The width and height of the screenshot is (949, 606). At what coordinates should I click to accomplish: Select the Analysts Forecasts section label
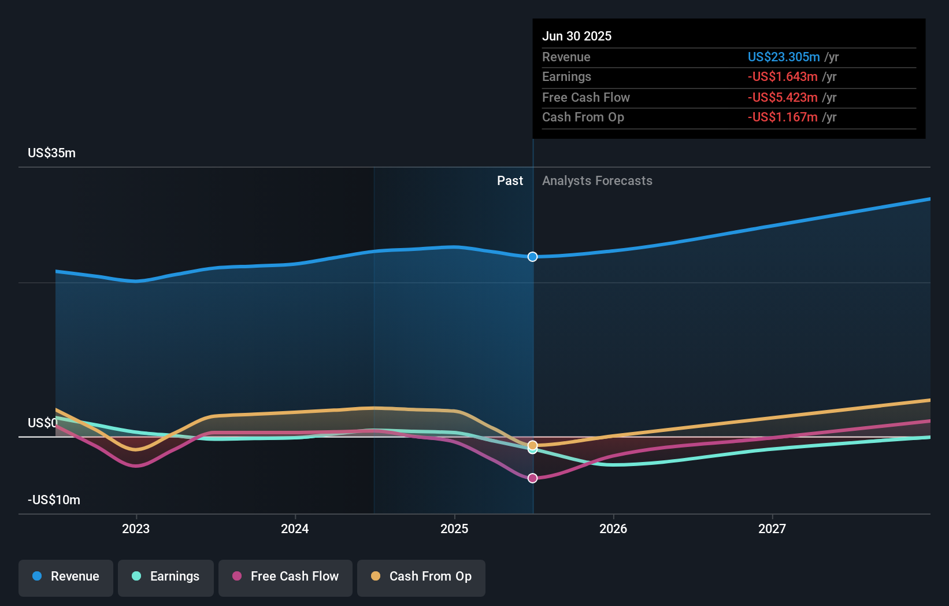point(597,180)
